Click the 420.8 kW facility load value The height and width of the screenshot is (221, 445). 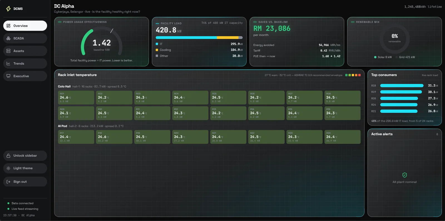[x=169, y=30]
